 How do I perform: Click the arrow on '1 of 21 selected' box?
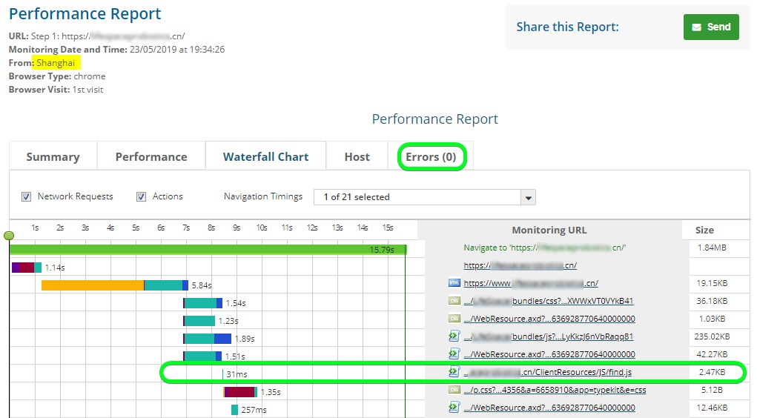(x=528, y=198)
